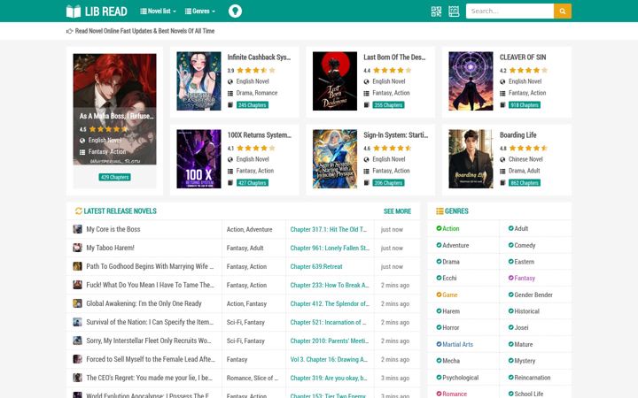
Task: Open My Core is the Boss novel
Action: (113, 229)
